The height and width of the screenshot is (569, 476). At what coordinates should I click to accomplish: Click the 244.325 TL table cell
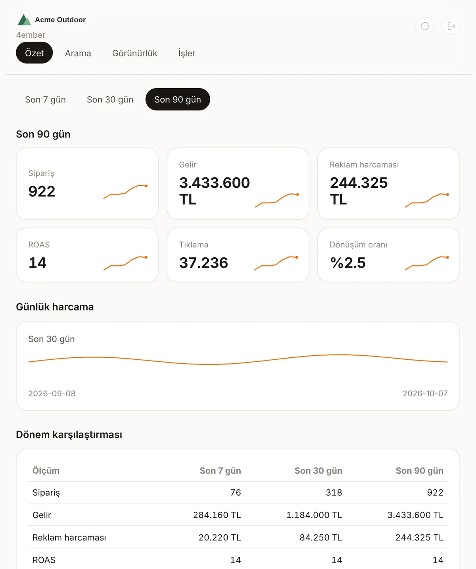coord(419,538)
